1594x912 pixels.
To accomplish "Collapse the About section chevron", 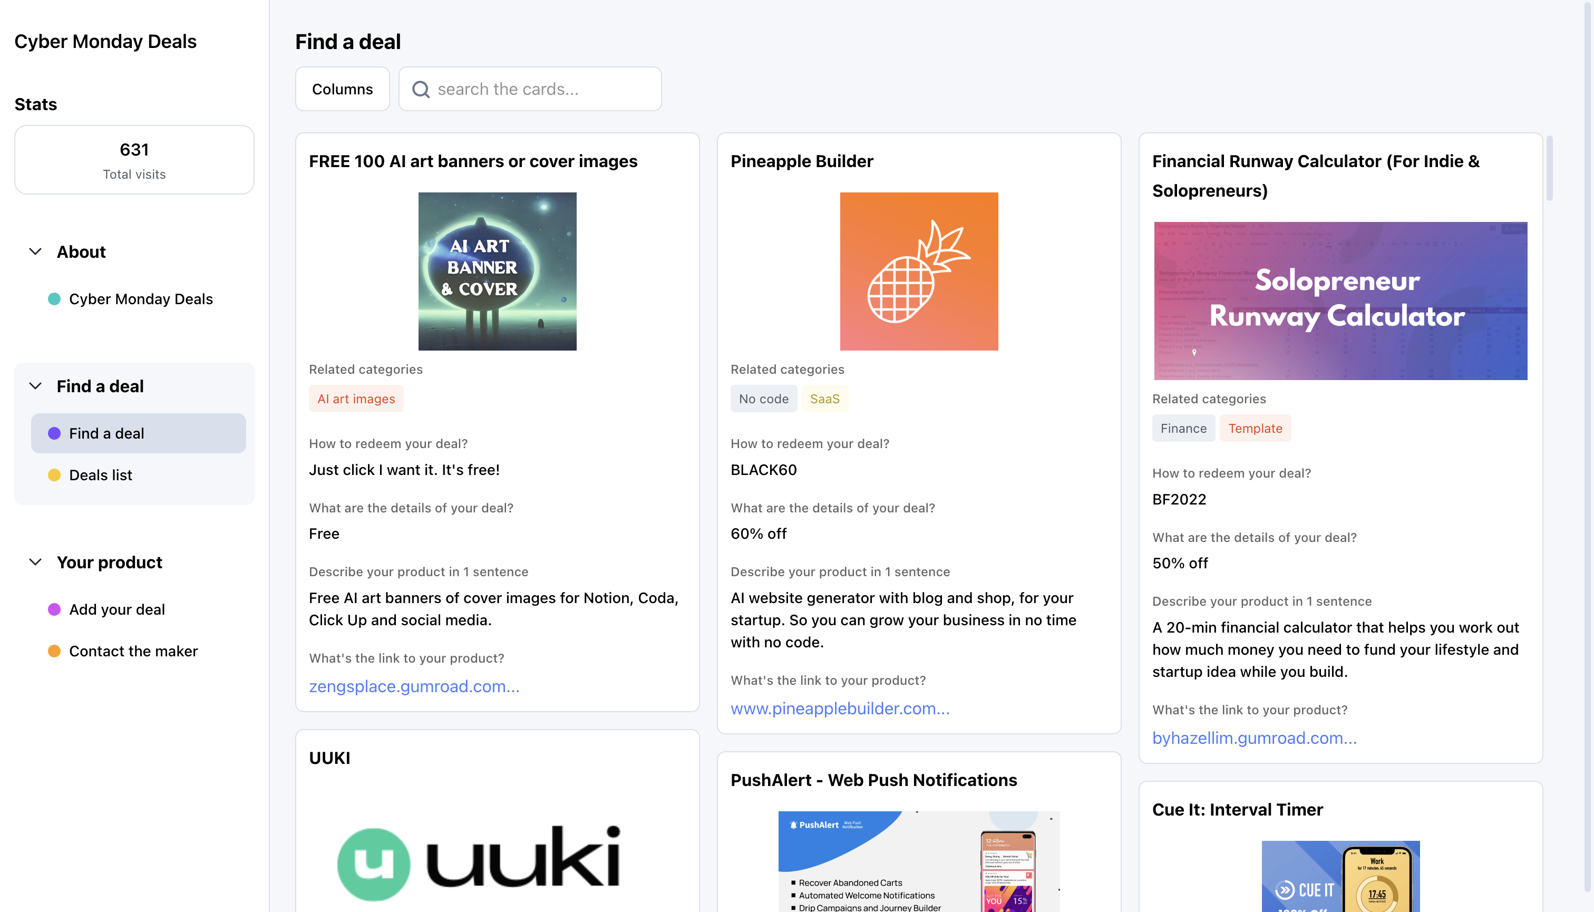I will [36, 252].
